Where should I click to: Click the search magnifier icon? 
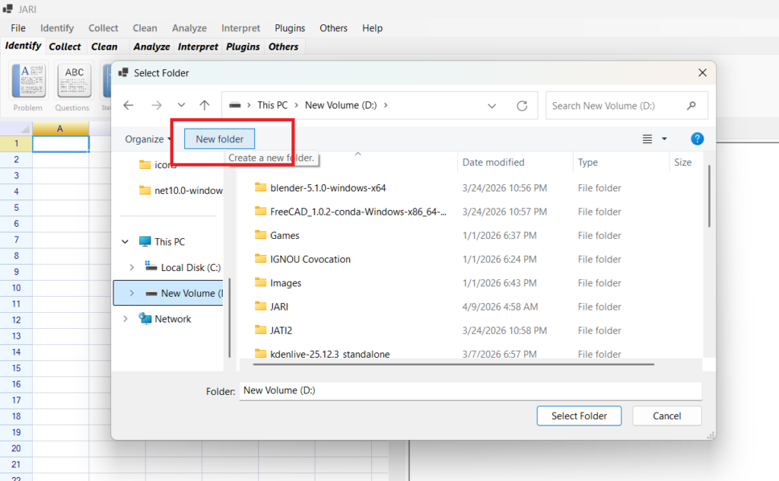click(x=691, y=106)
